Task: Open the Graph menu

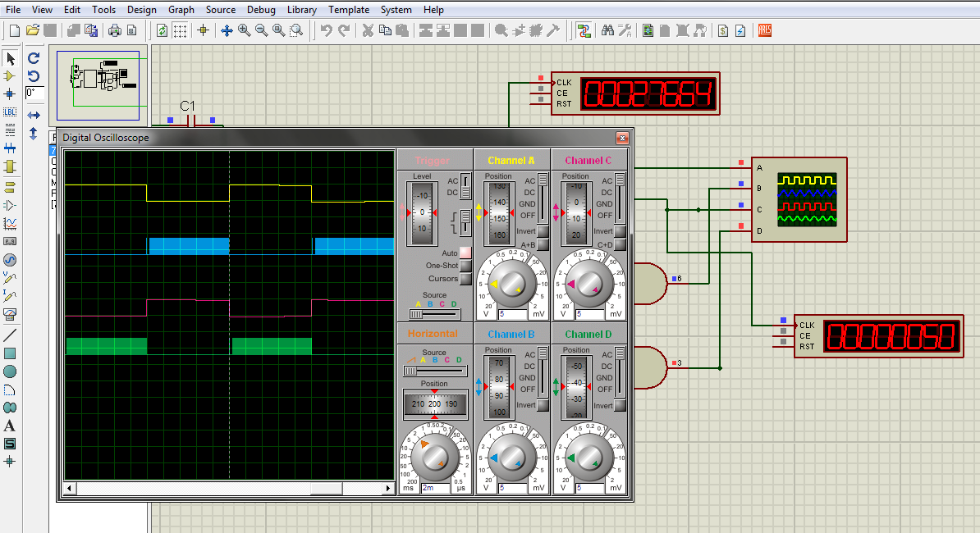Action: (181, 9)
